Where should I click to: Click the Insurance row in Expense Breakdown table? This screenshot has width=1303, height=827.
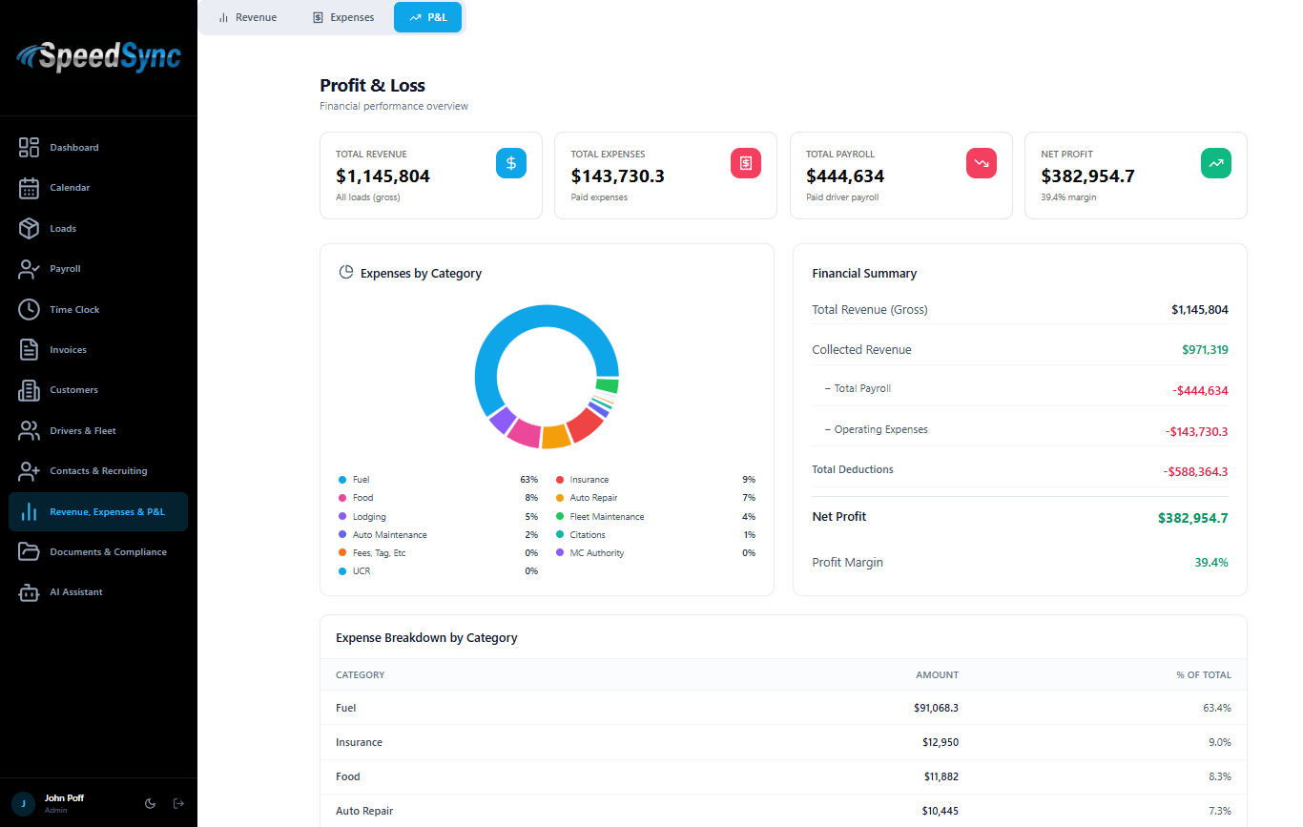coord(783,742)
